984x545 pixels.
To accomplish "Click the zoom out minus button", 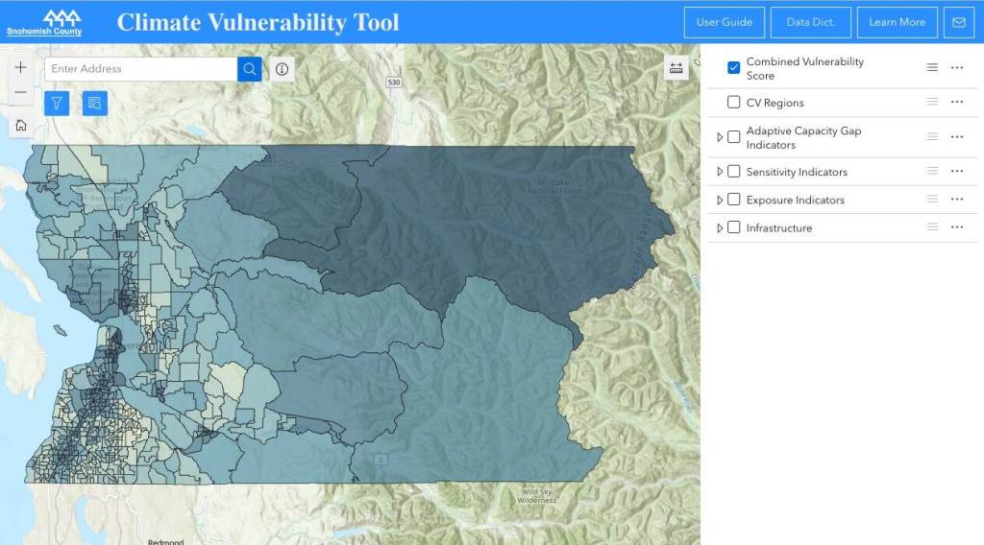I will click(21, 93).
